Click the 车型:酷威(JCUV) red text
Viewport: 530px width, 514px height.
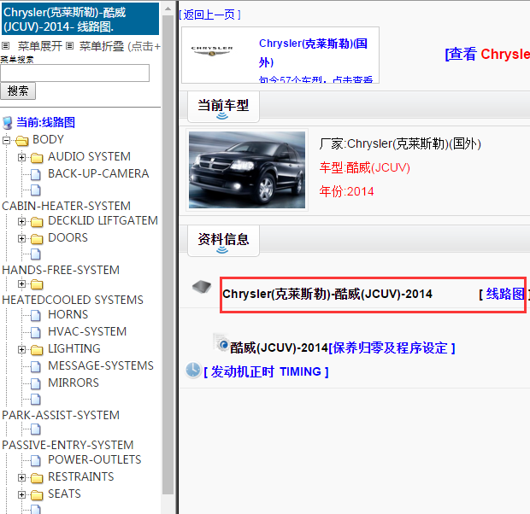click(x=365, y=167)
